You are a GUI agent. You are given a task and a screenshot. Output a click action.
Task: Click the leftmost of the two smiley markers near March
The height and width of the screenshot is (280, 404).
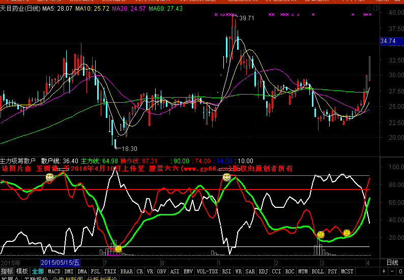(321, 234)
